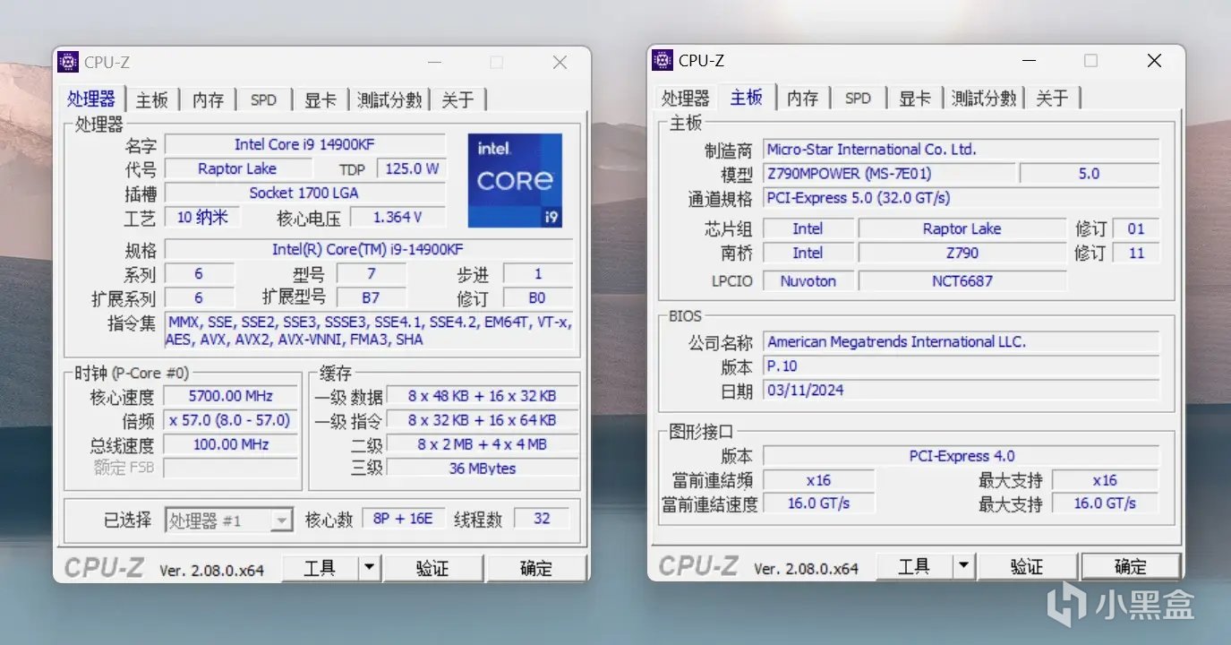Expand the 工具 dropdown arrow in the processor window
The width and height of the screenshot is (1231, 645).
click(370, 568)
